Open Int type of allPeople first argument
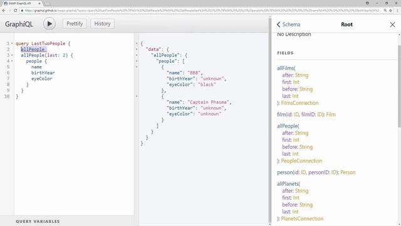Screen dimensions: 401x226 click(x=296, y=140)
